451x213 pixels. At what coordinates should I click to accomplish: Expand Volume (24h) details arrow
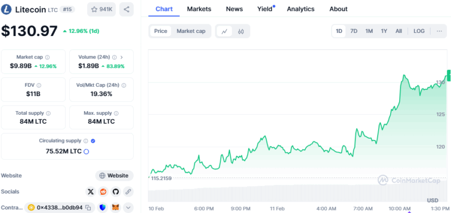pyautogui.click(x=122, y=57)
